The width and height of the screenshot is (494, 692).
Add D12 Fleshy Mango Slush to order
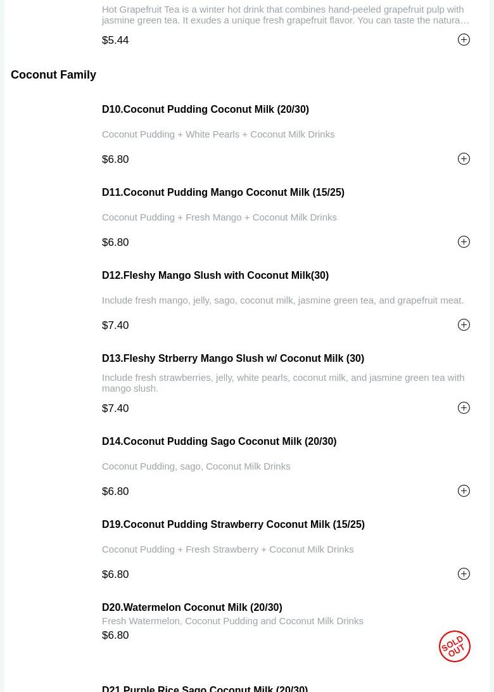(464, 325)
